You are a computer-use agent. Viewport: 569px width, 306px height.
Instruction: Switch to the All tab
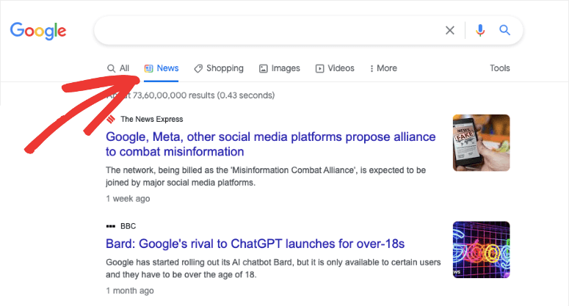point(118,68)
